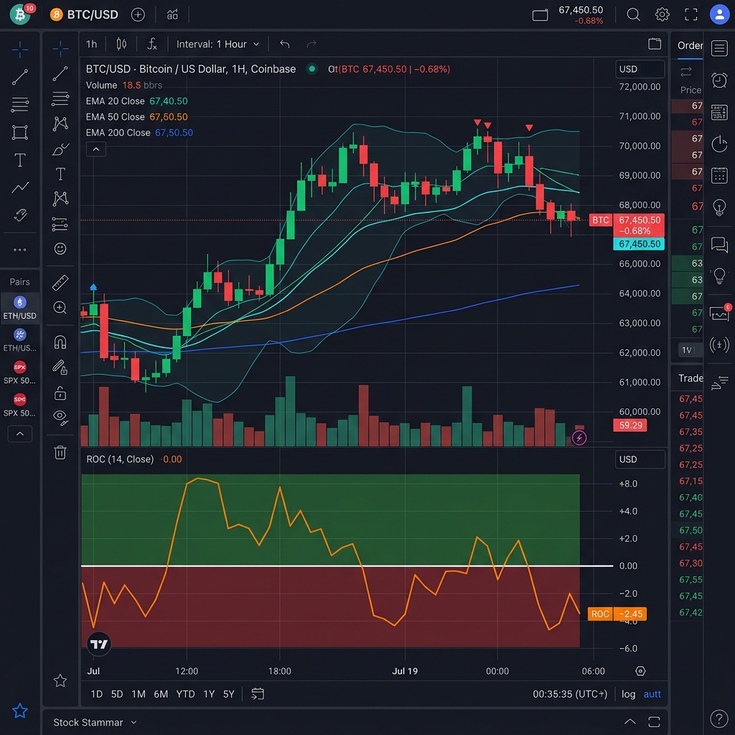Open chart time axis settings gear

click(x=640, y=671)
